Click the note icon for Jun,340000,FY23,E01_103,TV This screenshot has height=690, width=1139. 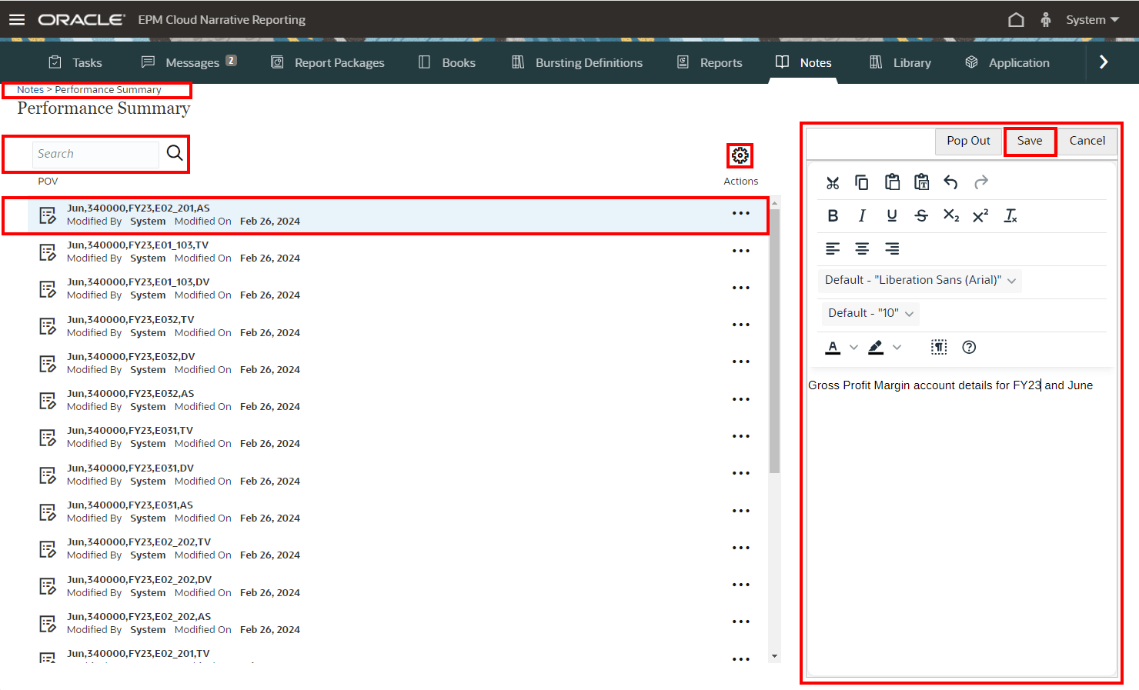[48, 252]
